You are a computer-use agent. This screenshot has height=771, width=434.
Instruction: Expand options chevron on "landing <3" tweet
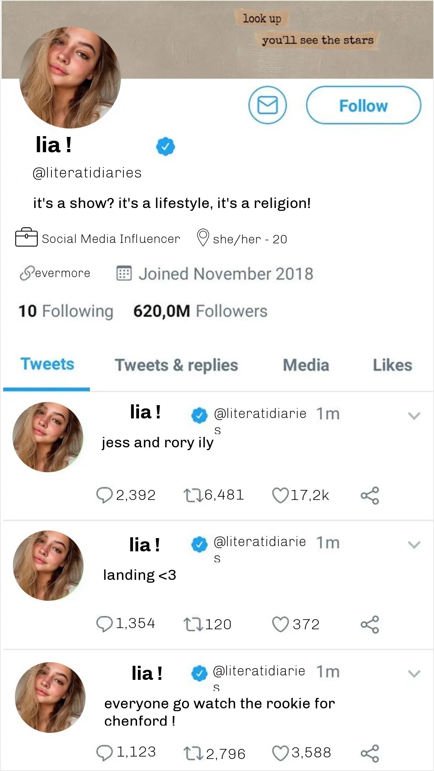click(x=414, y=545)
